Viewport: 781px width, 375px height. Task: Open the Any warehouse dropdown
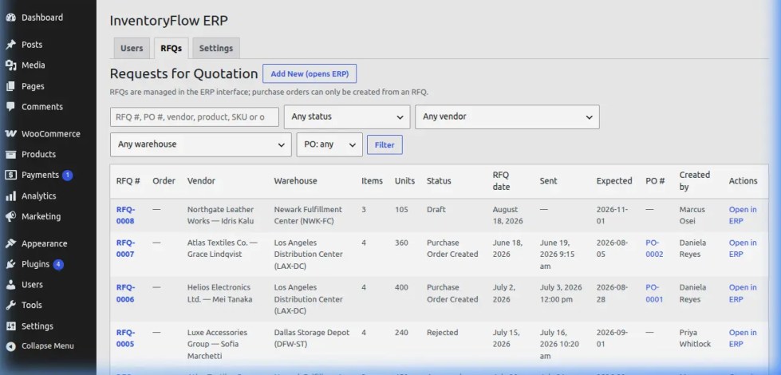click(x=201, y=144)
